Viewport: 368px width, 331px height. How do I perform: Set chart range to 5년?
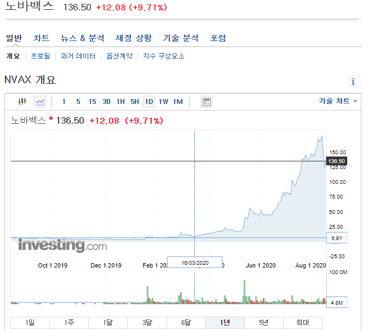(264, 323)
